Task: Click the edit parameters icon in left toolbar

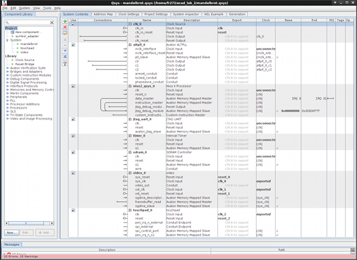Action: pos(64,33)
